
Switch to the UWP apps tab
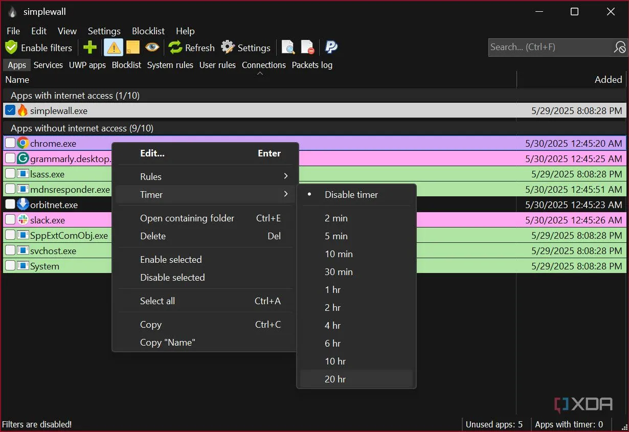87,65
